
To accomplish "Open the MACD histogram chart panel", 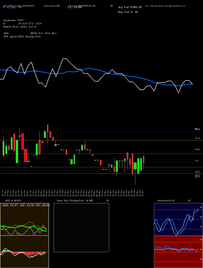I will click(24, 252).
